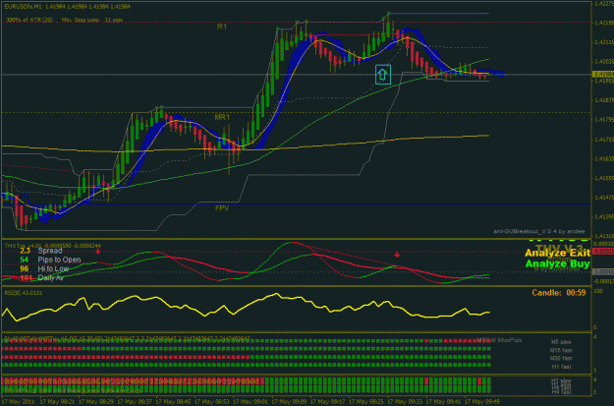Click the highlighted current price tag on price axis
This screenshot has width=614, height=406.
(x=603, y=74)
